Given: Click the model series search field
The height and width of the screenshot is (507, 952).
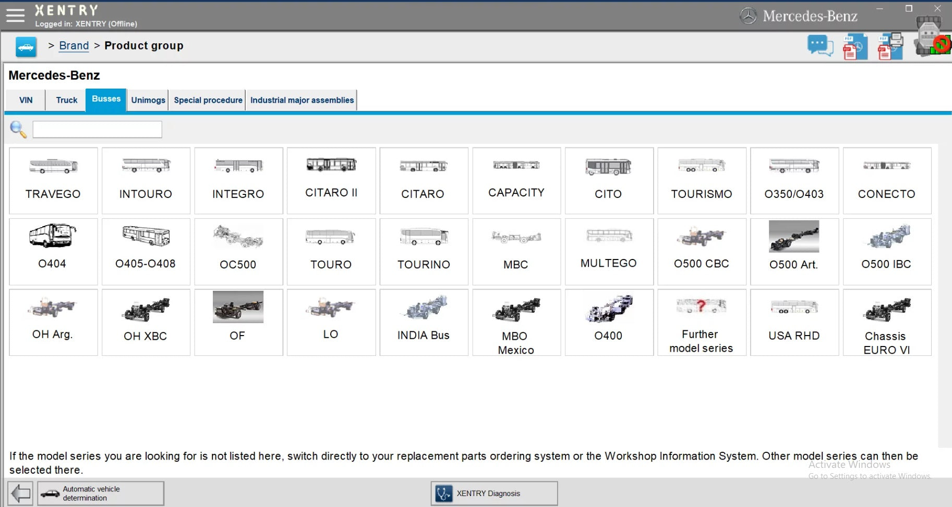Looking at the screenshot, I should tap(98, 129).
